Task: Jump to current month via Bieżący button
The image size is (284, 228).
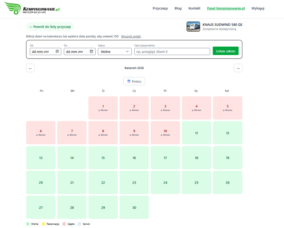Action: (x=134, y=81)
